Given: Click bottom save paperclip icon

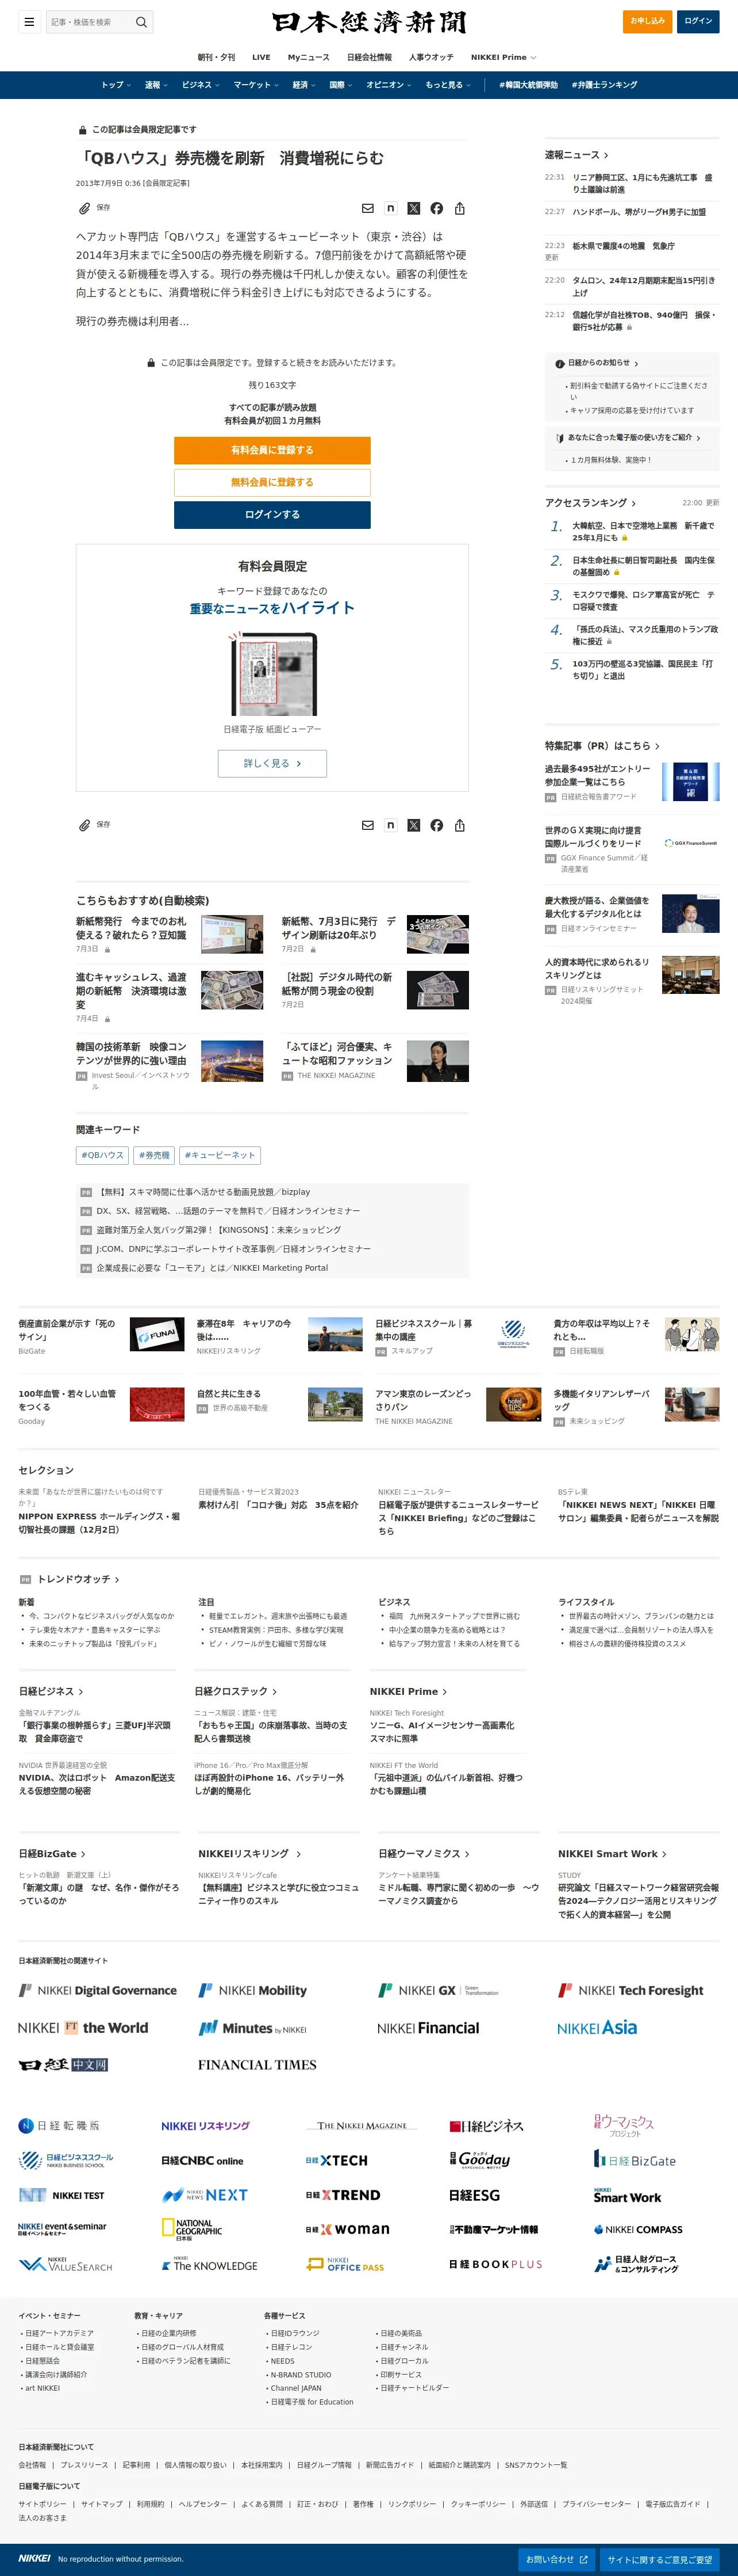Looking at the screenshot, I should point(85,825).
